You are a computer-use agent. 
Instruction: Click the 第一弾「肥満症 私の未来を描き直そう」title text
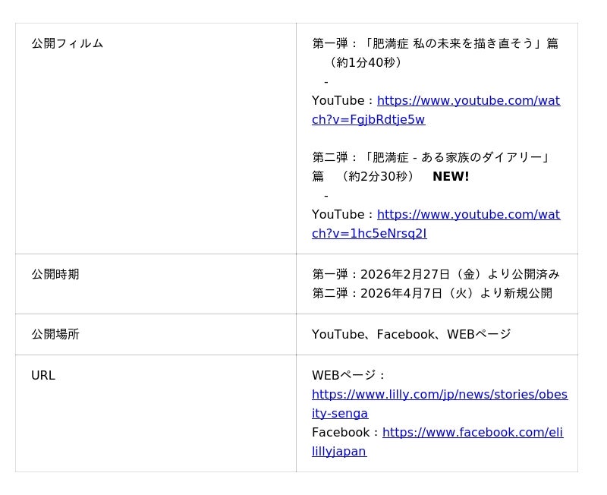(x=435, y=44)
